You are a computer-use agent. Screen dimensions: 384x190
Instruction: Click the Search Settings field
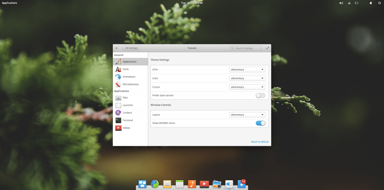pyautogui.click(x=246, y=48)
